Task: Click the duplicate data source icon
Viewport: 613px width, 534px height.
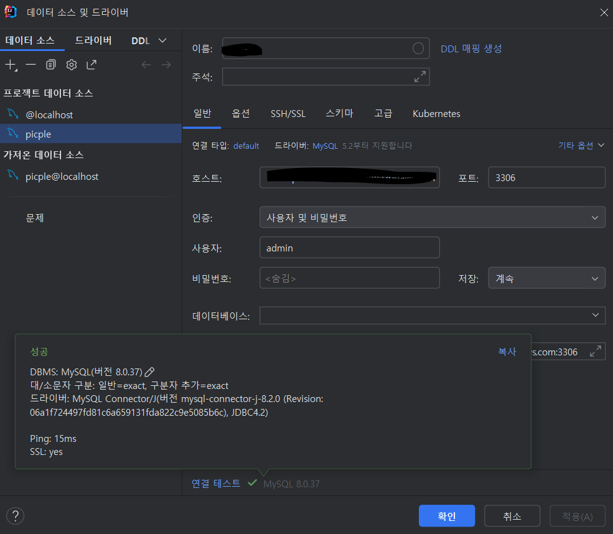Action: click(x=51, y=65)
